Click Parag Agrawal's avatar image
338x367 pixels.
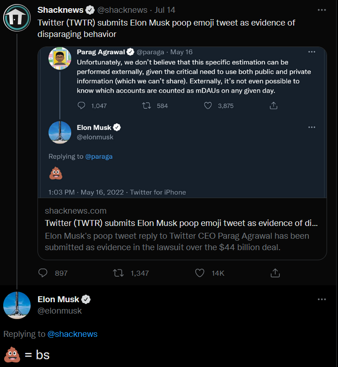(x=60, y=58)
